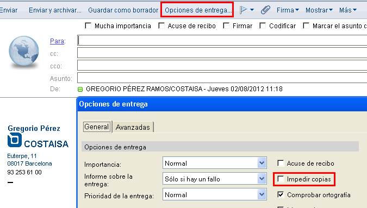The width and height of the screenshot is (367, 208).
Task: Click the paperclip attach file icon
Action: [x=265, y=10]
